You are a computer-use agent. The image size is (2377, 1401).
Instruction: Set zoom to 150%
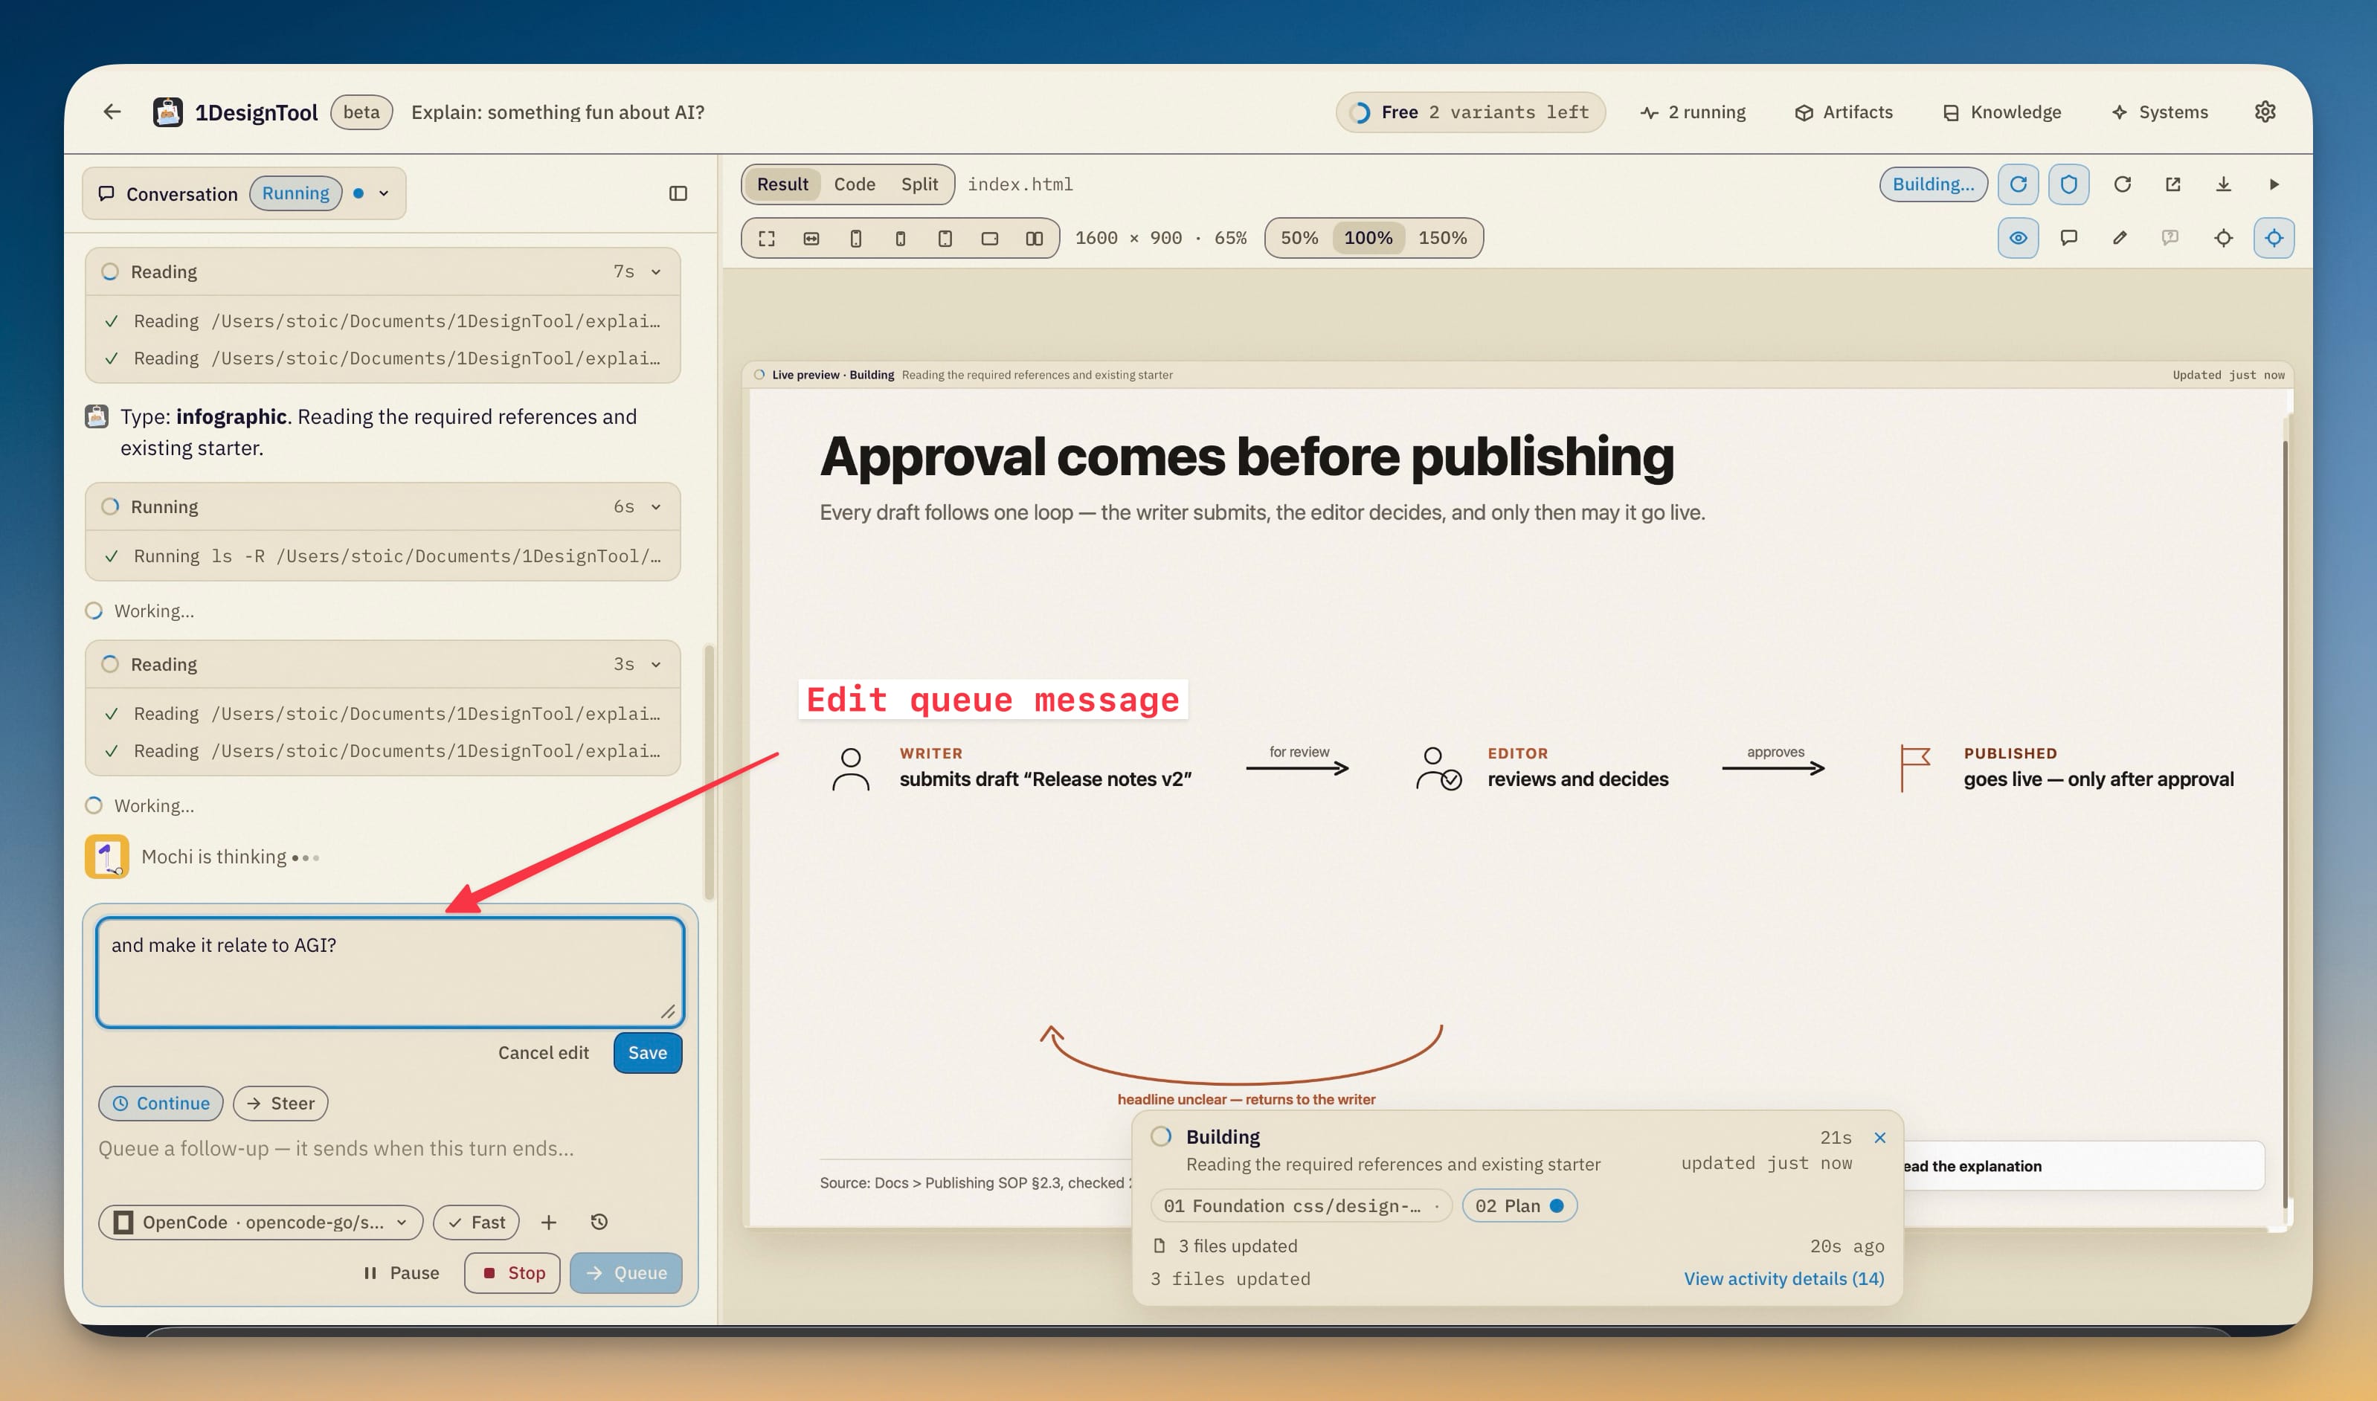coord(1442,238)
